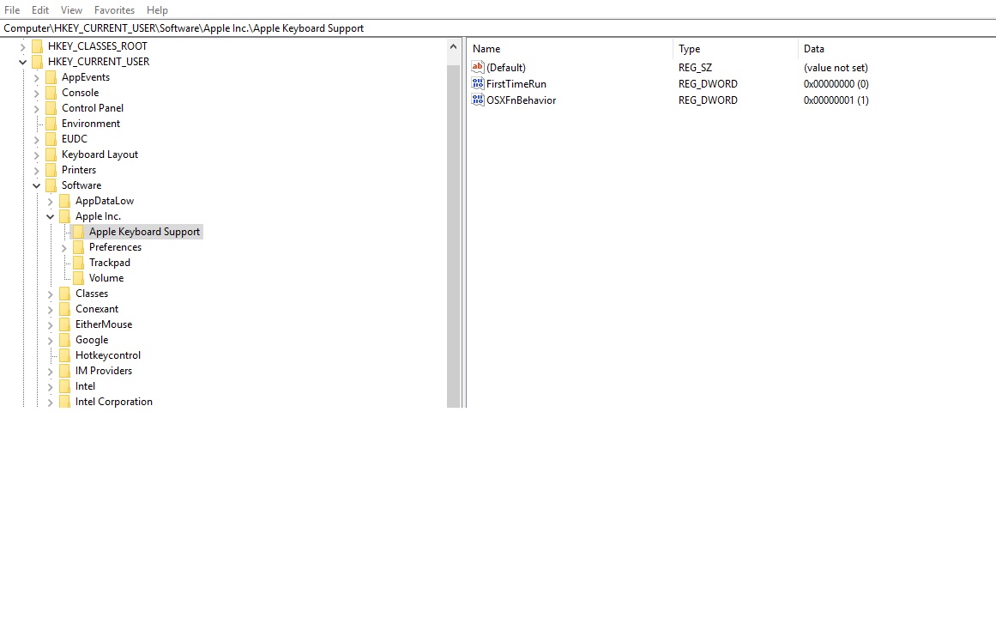Screen dimensions: 996x618
Task: Open the View menu
Action: (71, 10)
